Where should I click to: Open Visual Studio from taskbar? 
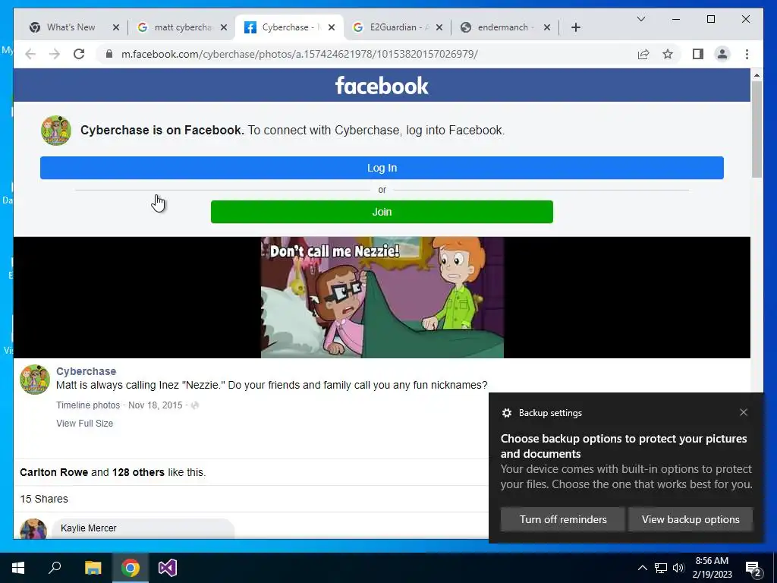click(x=168, y=568)
